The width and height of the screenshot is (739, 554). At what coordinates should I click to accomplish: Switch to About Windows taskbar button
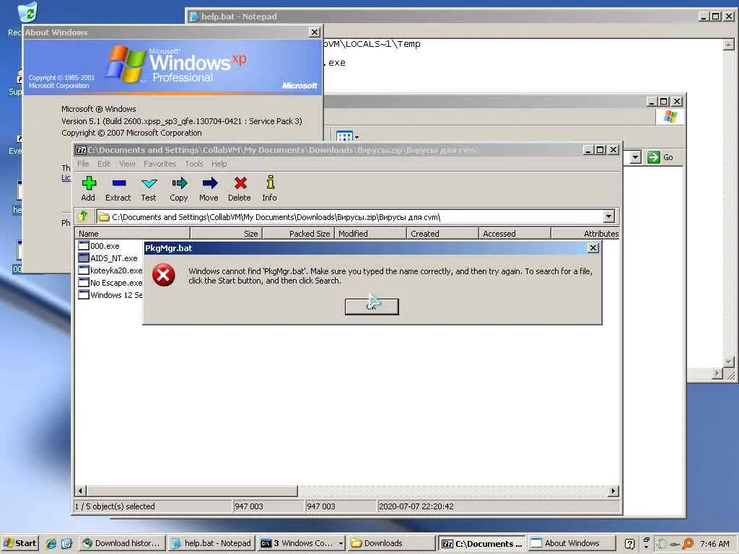point(572,543)
